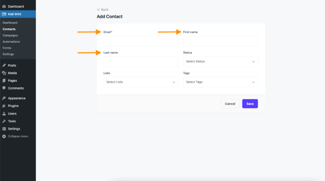Click the Mail Mint envelope icon
This screenshot has height=181, width=325.
[4, 14]
